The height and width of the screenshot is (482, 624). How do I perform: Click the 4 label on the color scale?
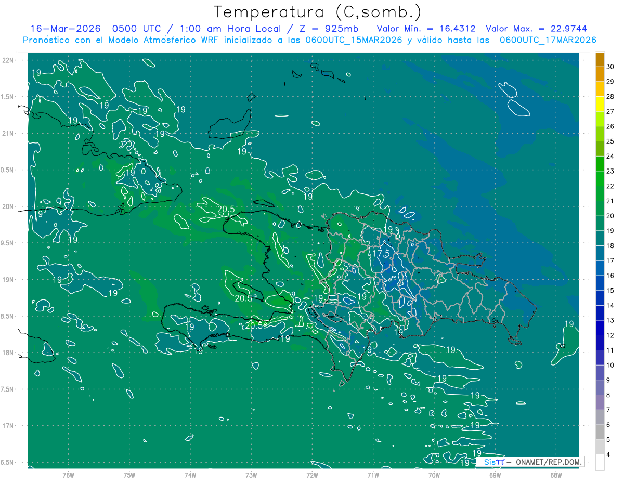(x=609, y=455)
